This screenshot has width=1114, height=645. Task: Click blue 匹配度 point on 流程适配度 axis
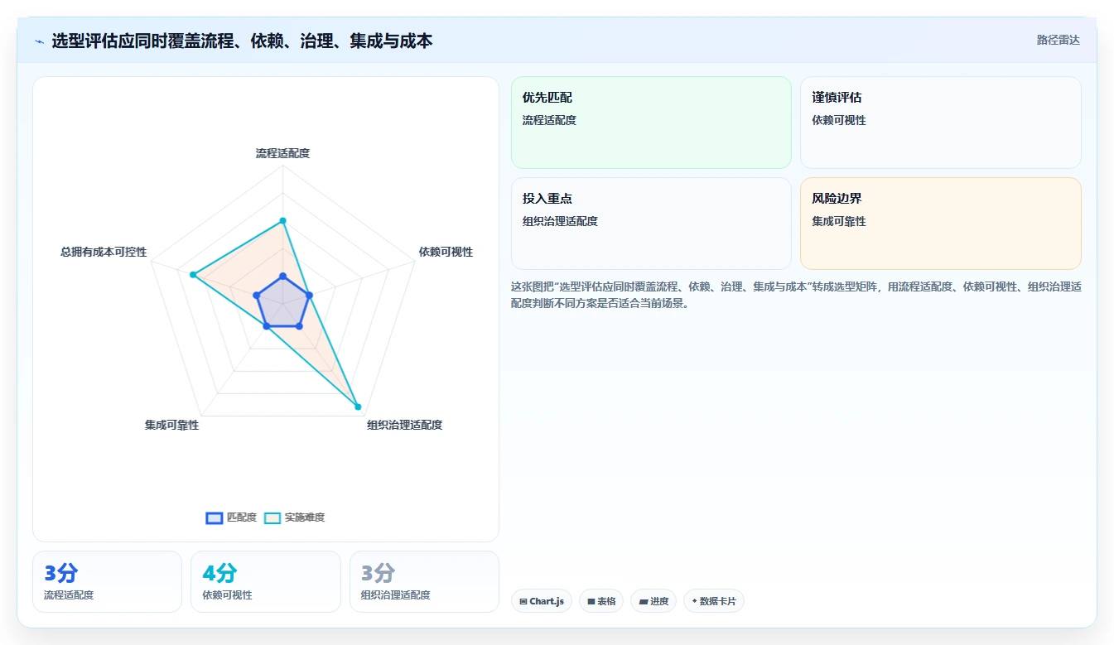click(282, 276)
